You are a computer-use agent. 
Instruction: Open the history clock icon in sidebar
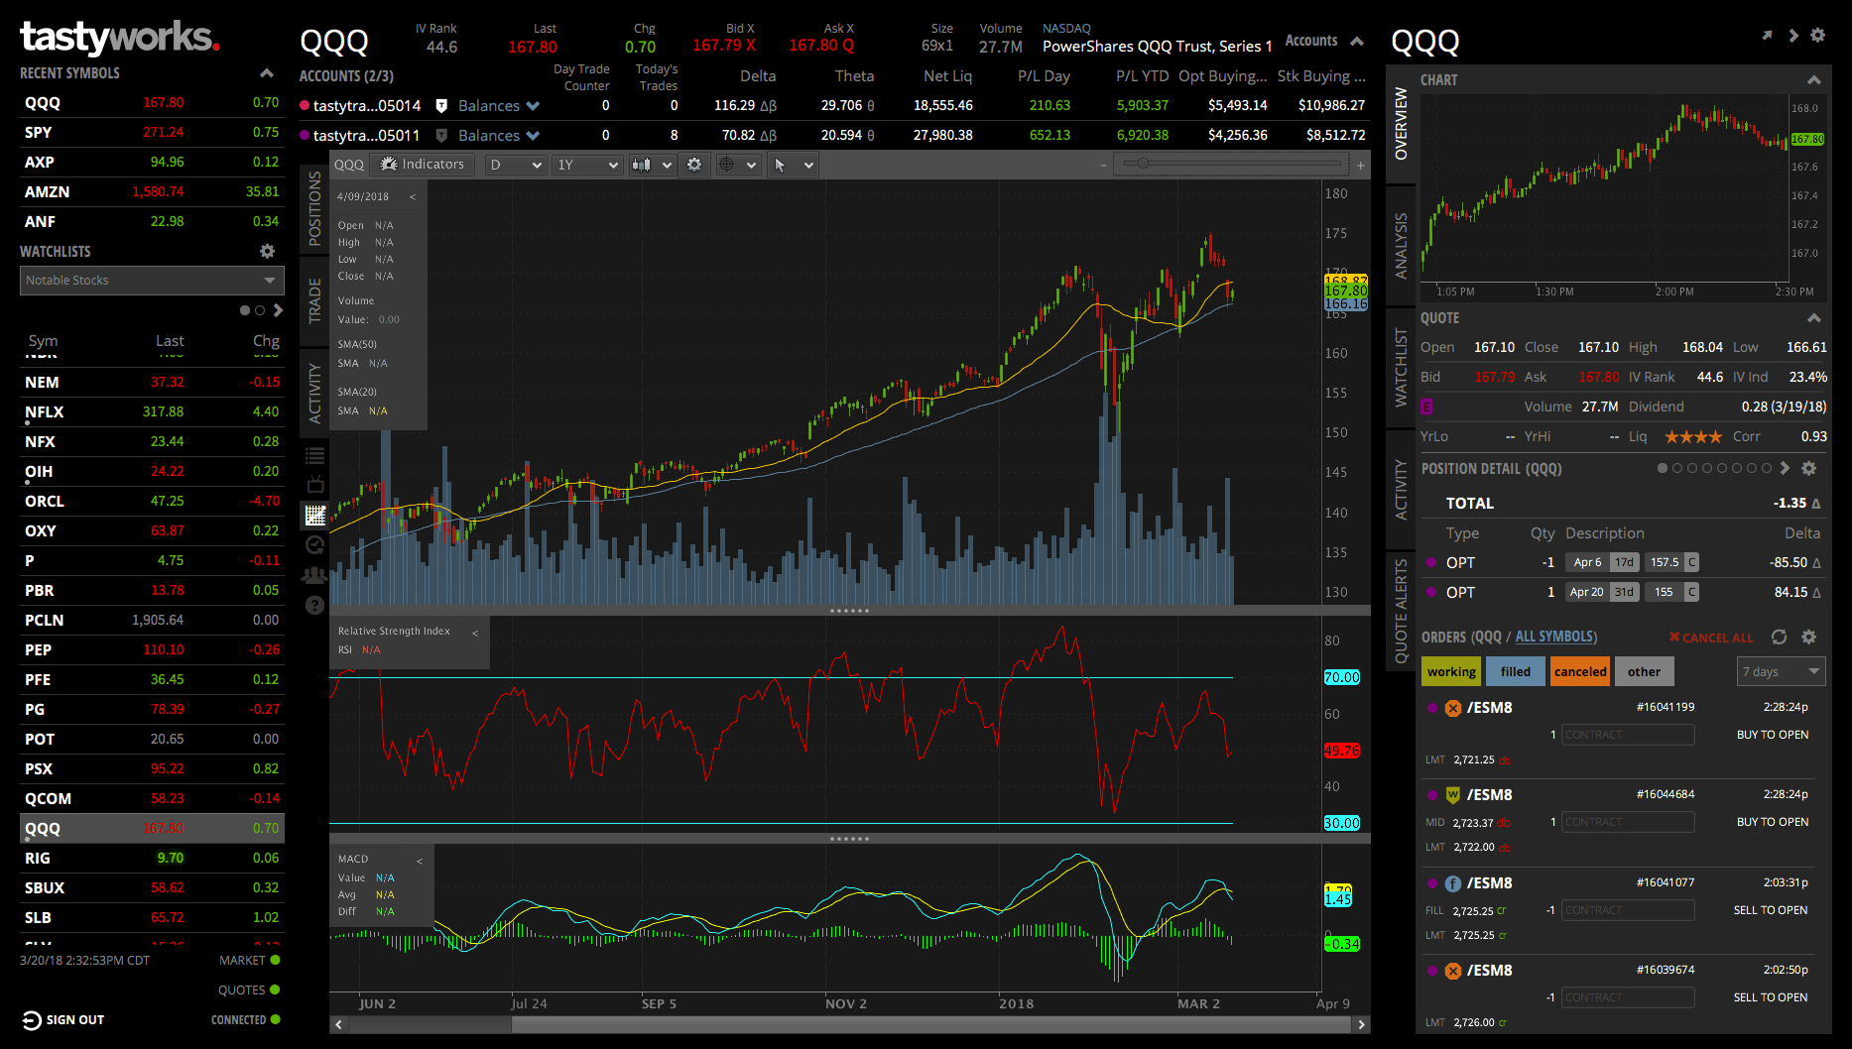[x=314, y=544]
